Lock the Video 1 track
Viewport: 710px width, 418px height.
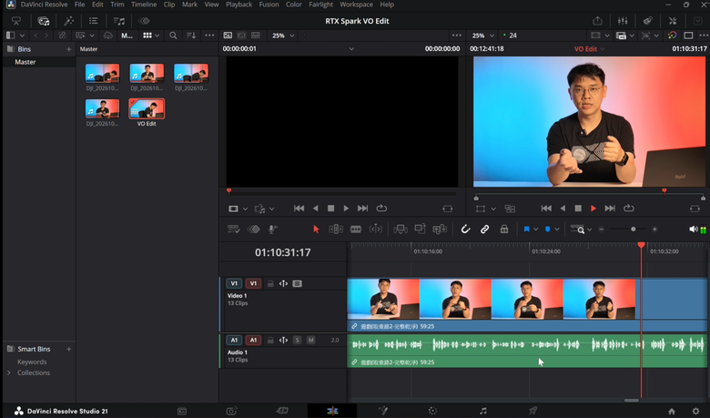[270, 283]
